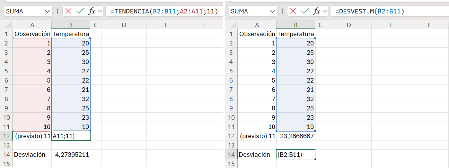This screenshot has height=168, width=449.
Task: Select temperature 30 cell in right spreadsheet
Action: [295, 62]
